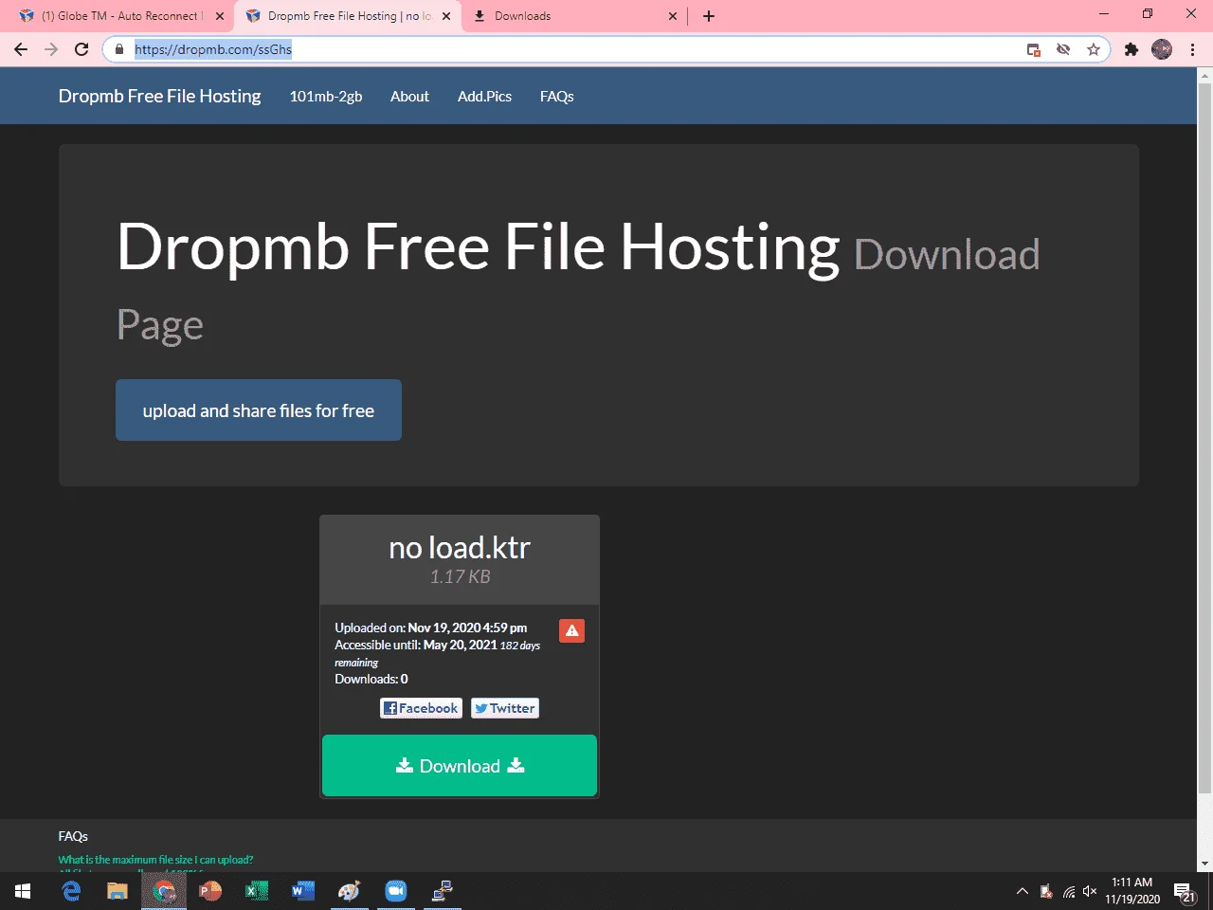1213x910 pixels.
Task: Open the network computers app in taskbar
Action: tap(443, 891)
